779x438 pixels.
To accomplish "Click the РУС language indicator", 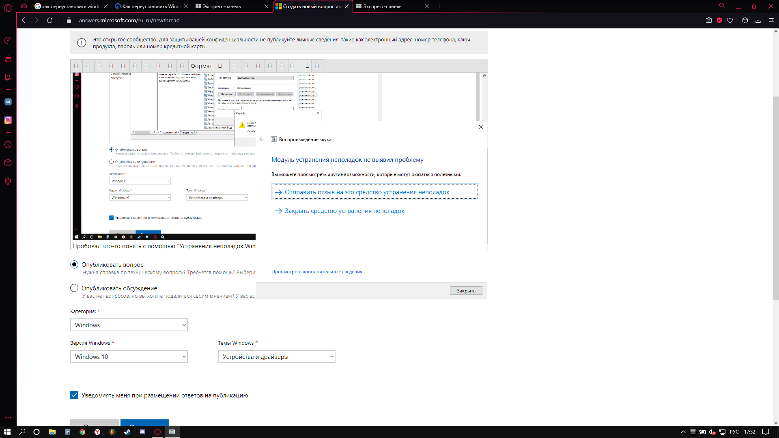I will (734, 432).
